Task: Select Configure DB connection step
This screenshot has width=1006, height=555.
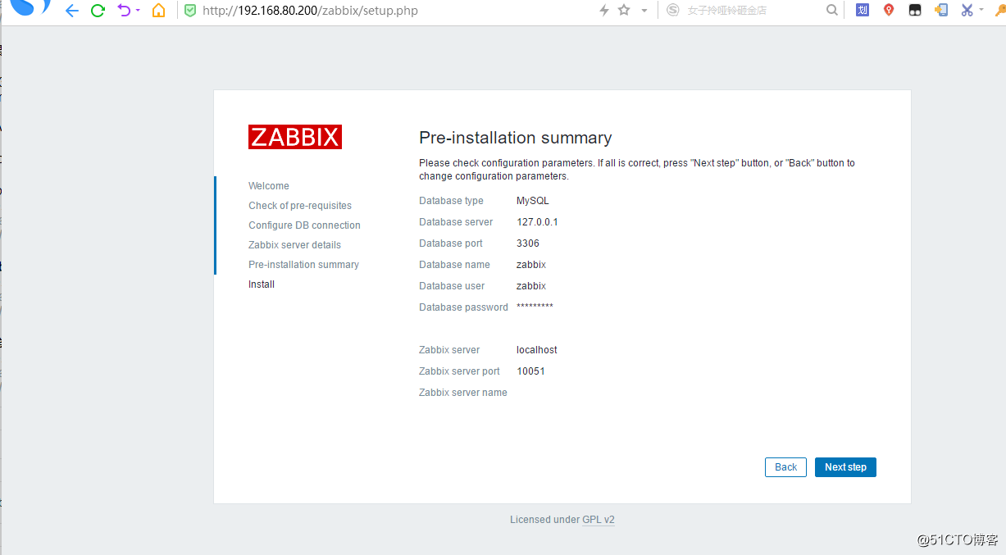Action: pyautogui.click(x=304, y=225)
